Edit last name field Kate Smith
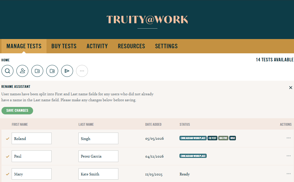The image size is (294, 182). 98,174
